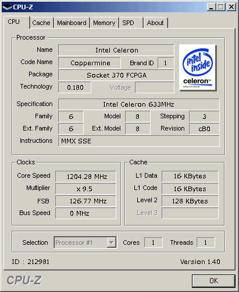This screenshot has height=292, width=239.
Task: Minimize the CPU-Z window
Action: 211,7
